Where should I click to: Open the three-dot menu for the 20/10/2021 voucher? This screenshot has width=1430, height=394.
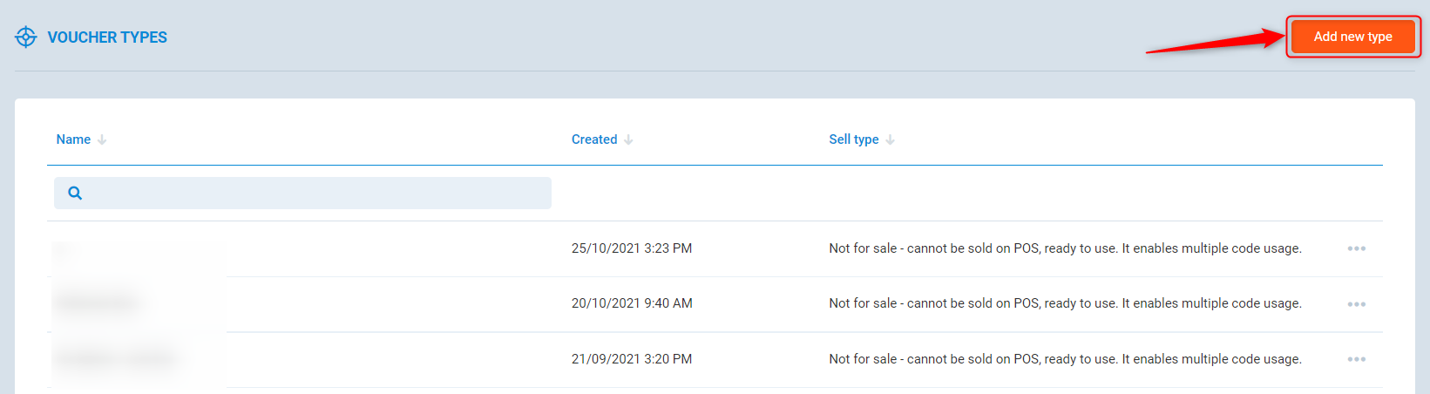(x=1356, y=304)
